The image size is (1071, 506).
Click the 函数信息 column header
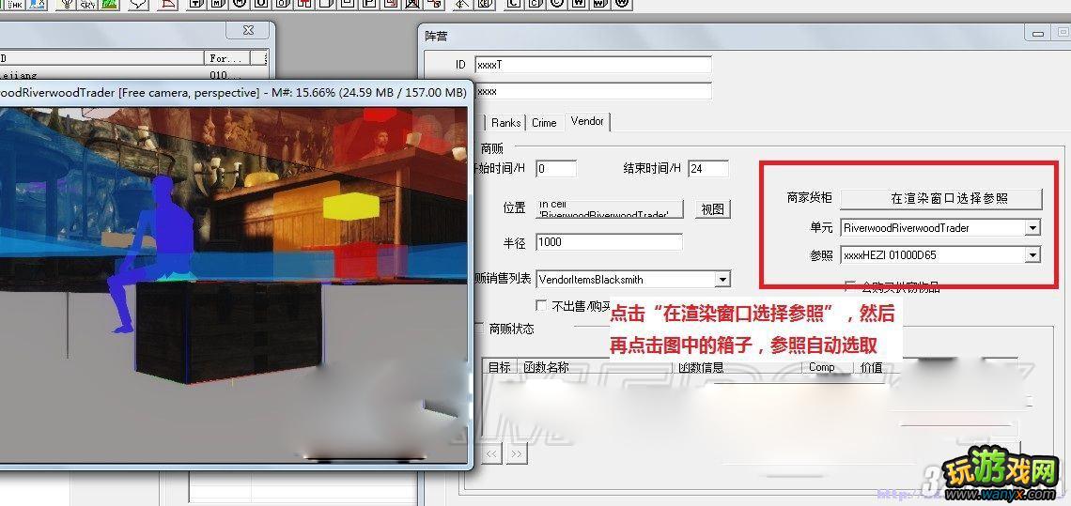point(738,367)
